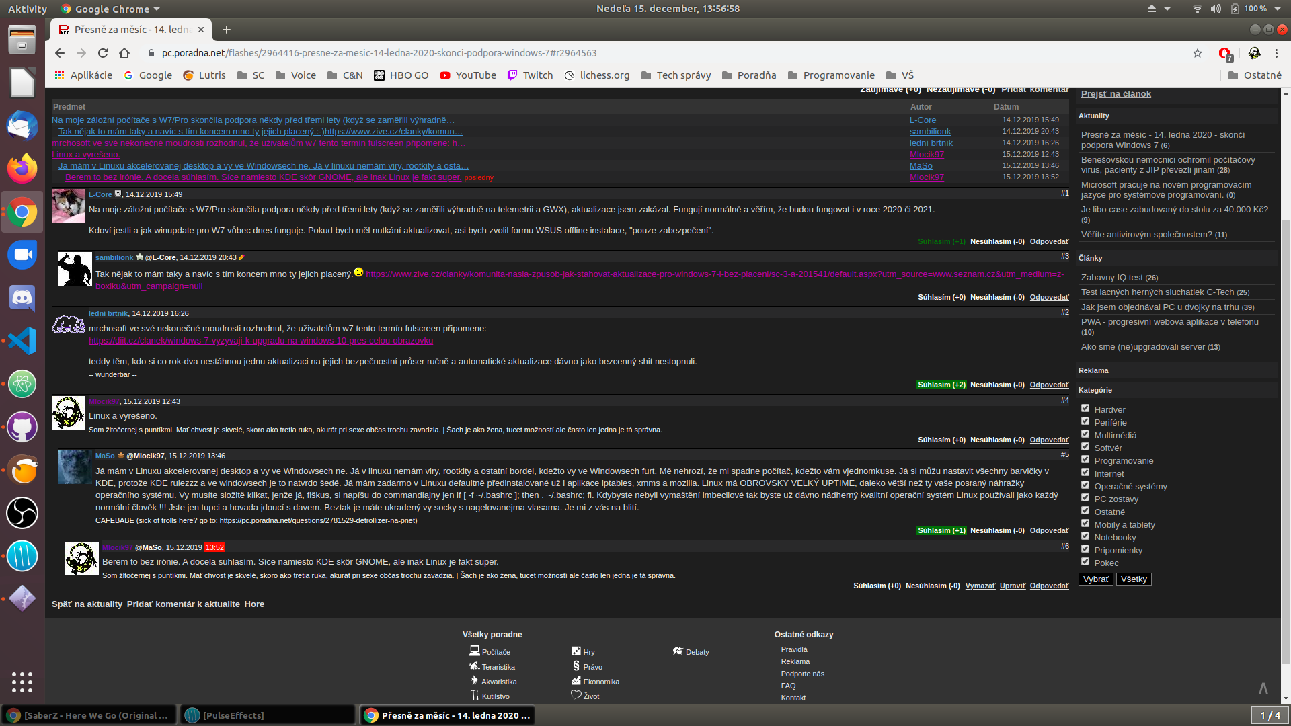Open the red ad-blocker extension icon
The height and width of the screenshot is (726, 1291).
click(x=1224, y=53)
